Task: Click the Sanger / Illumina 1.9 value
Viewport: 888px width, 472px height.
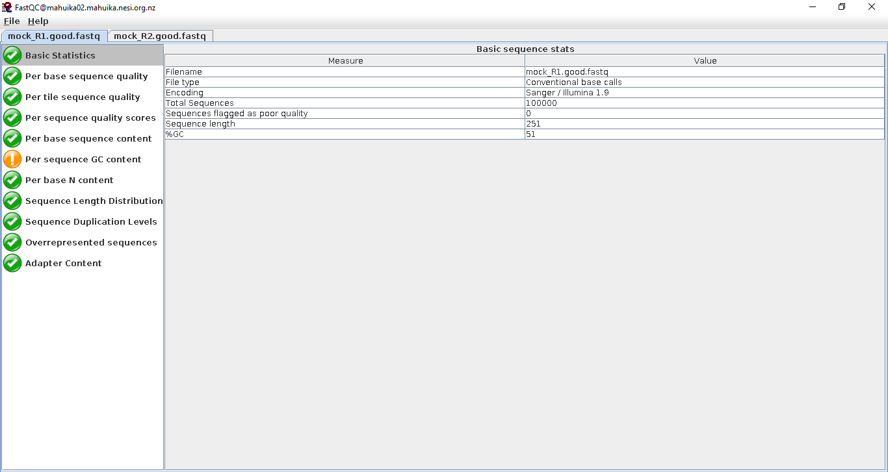Action: (705, 93)
